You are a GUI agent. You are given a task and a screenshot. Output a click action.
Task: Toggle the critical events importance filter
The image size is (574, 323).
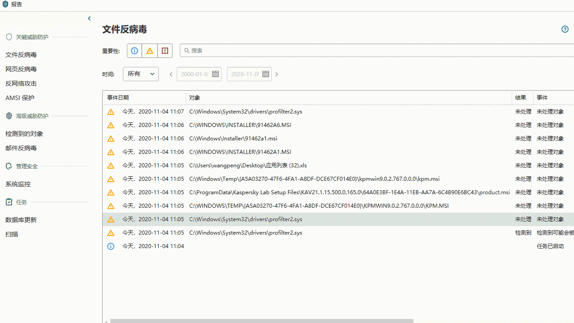[x=165, y=51]
